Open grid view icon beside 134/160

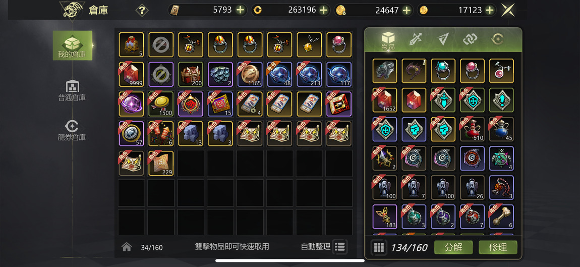tap(379, 247)
